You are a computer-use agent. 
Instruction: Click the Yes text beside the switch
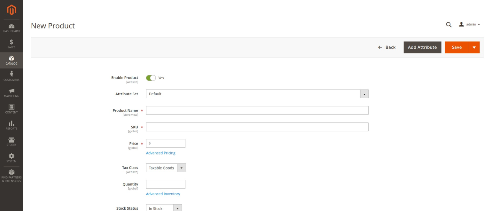pos(161,78)
